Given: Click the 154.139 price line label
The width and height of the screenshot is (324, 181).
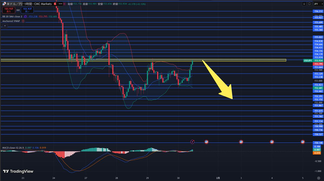Looking at the screenshot, I should click(x=318, y=54).
